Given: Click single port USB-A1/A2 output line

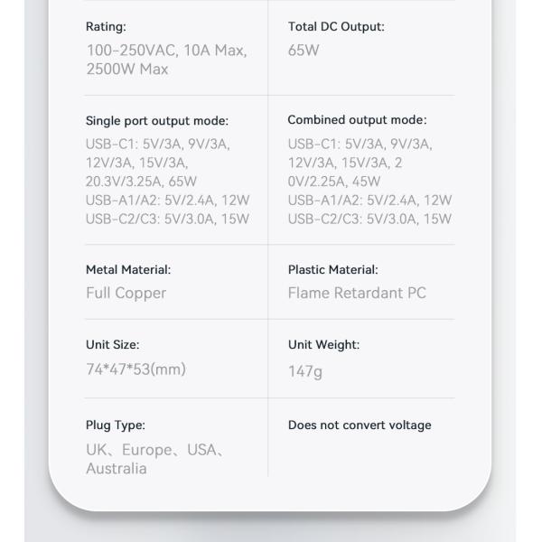Looking at the screenshot, I should click(167, 201).
